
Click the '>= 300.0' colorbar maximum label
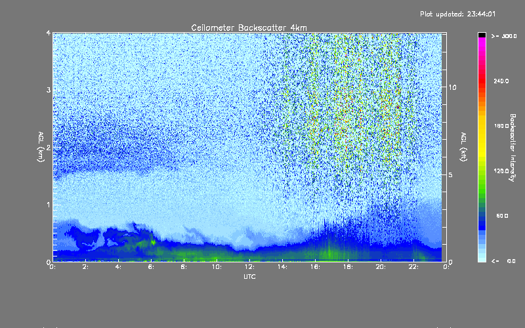[x=504, y=36]
